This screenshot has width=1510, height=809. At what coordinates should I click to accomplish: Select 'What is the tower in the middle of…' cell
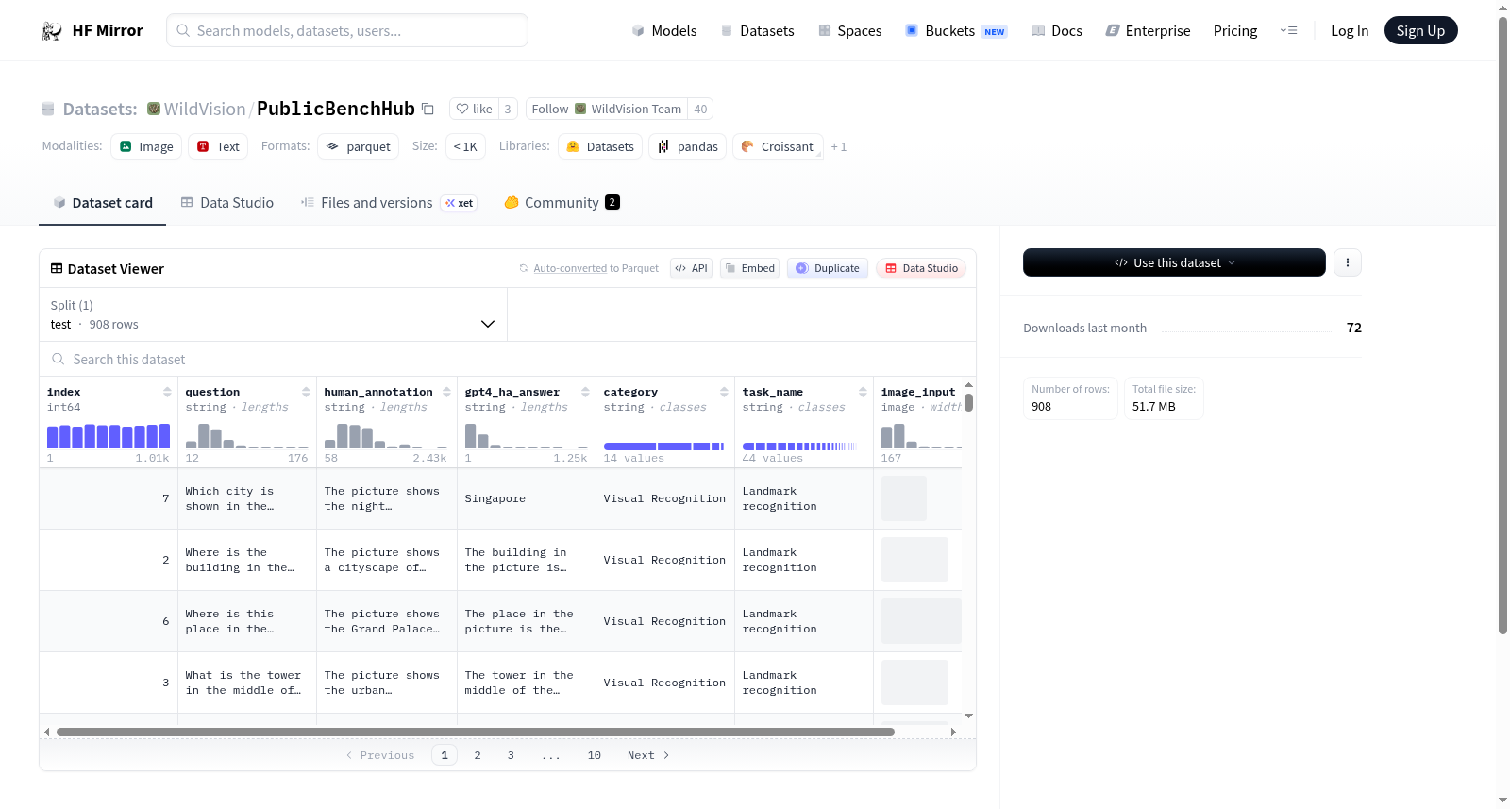pyautogui.click(x=247, y=683)
